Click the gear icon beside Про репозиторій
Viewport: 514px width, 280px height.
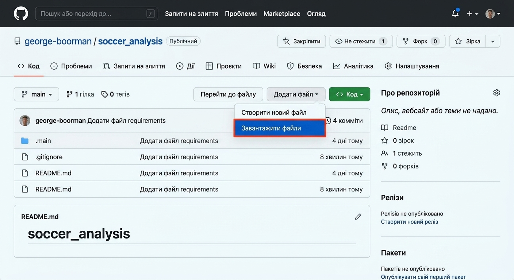[496, 93]
